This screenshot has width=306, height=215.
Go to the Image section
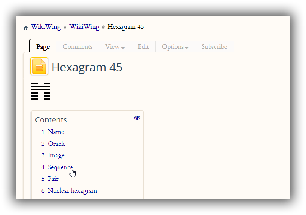tap(56, 155)
